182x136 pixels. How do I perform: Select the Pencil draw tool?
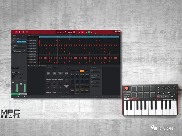click(x=67, y=35)
